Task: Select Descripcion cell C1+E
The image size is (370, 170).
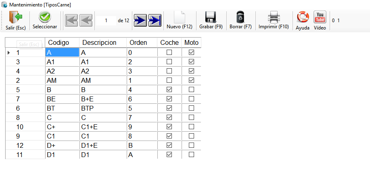Action: point(103,126)
